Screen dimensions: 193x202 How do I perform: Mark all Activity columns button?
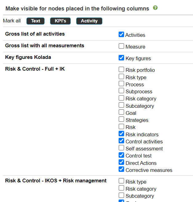(89, 21)
